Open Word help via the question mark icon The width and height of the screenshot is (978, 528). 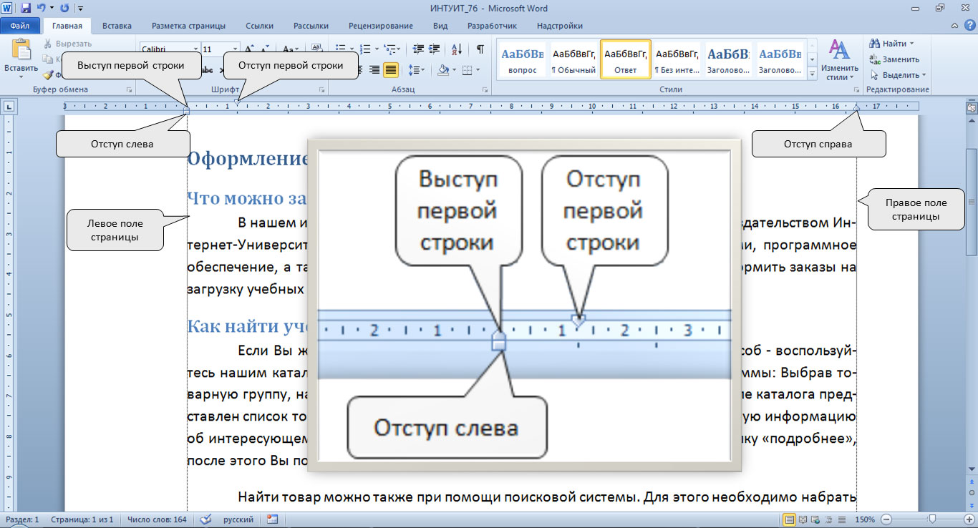tap(969, 26)
